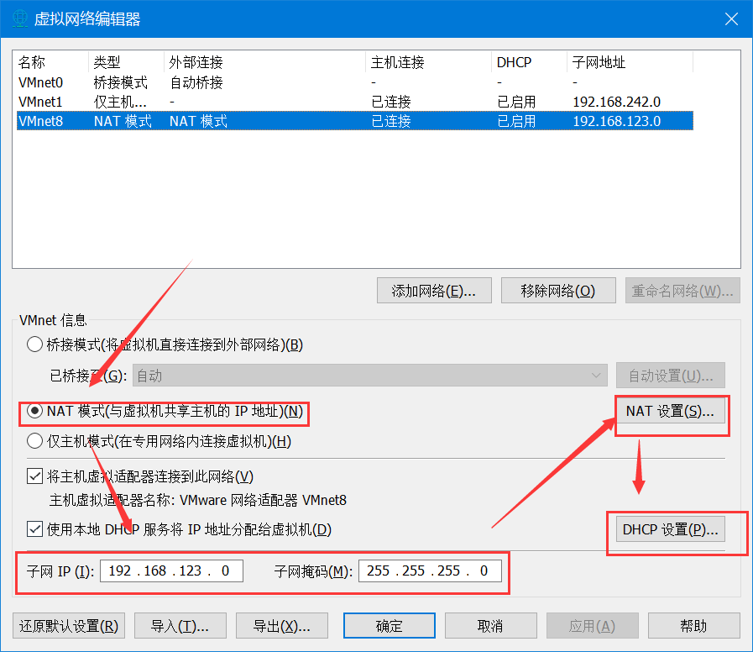This screenshot has height=652, width=753.
Task: Click the 主机连接 column header
Action: pyautogui.click(x=429, y=62)
